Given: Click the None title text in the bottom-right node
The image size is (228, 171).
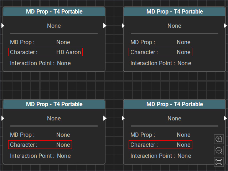Looking at the screenshot, I should click(x=174, y=118).
